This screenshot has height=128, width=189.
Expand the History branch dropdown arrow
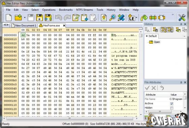[184, 36]
